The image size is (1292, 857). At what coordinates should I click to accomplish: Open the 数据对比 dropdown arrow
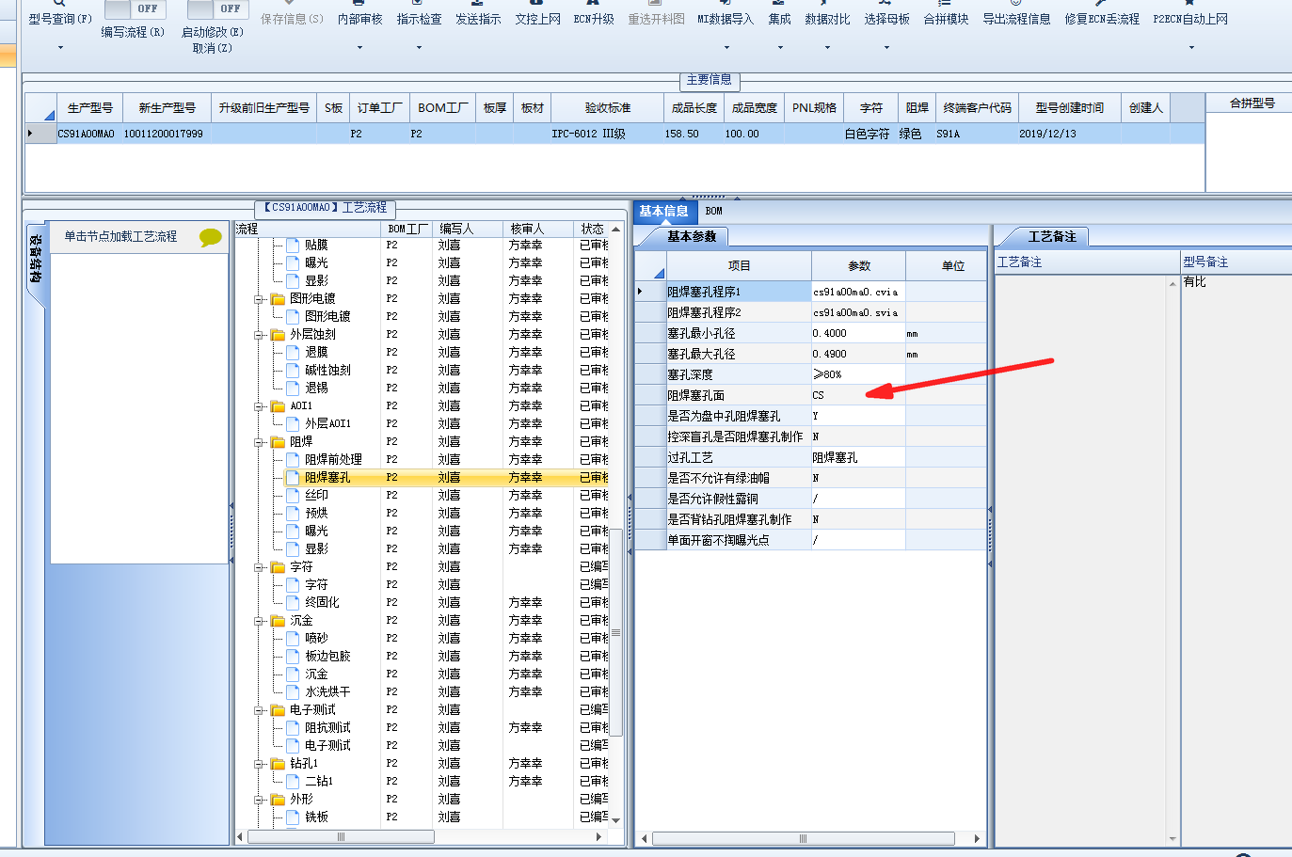(827, 47)
